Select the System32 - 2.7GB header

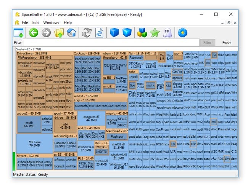click(x=29, y=49)
